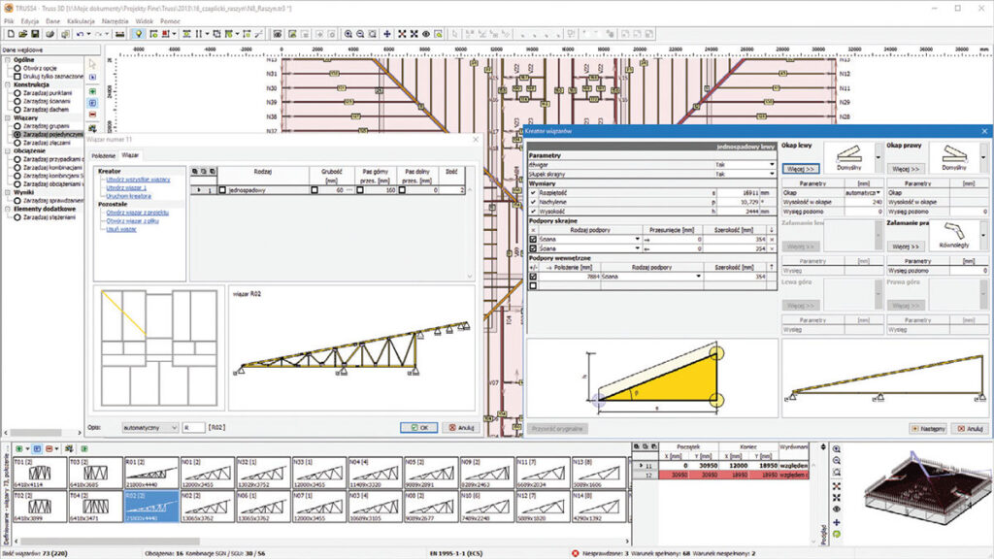Open Załamanie prawe shape dropdown arrow

pyautogui.click(x=983, y=235)
